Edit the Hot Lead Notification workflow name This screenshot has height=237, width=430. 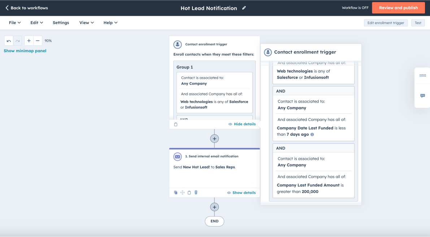pos(244,8)
